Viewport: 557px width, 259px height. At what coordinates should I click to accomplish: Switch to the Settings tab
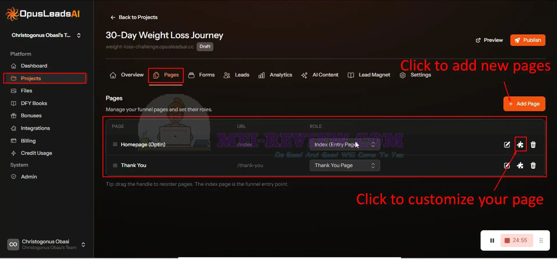click(x=415, y=75)
